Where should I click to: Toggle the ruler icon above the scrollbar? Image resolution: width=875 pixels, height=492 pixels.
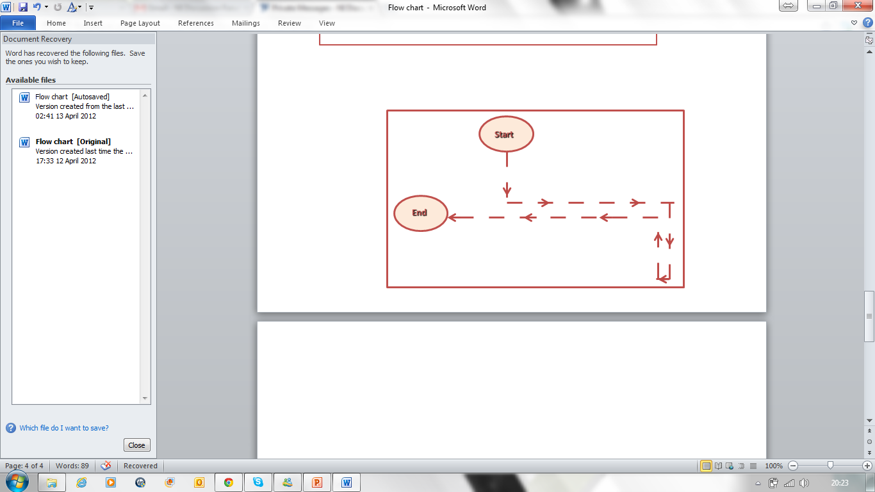click(869, 40)
